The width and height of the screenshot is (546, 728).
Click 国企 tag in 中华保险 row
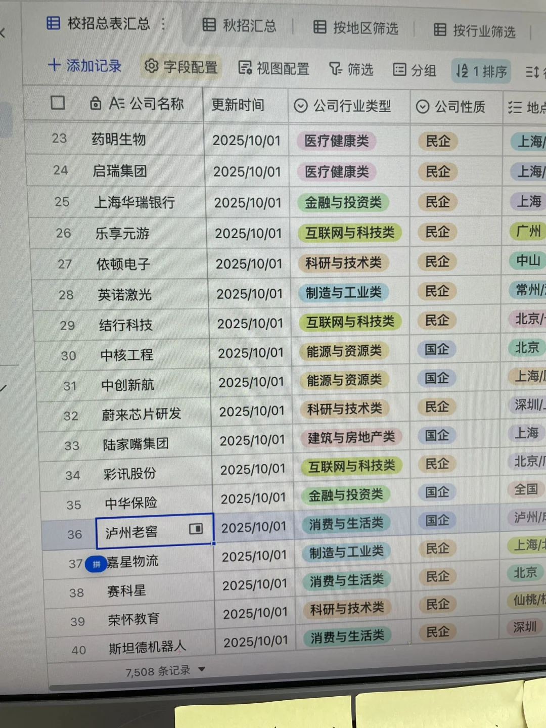(437, 492)
